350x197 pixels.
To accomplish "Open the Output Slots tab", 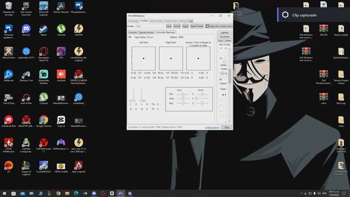I will pyautogui.click(x=171, y=21).
